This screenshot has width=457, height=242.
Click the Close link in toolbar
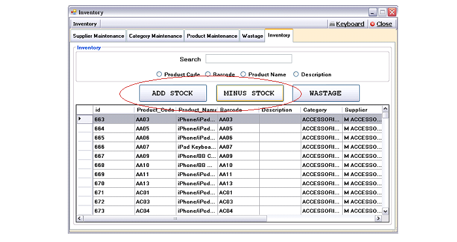tap(384, 24)
